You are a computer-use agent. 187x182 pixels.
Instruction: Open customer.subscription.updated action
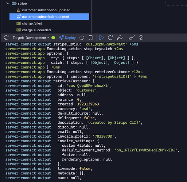point(46,10)
